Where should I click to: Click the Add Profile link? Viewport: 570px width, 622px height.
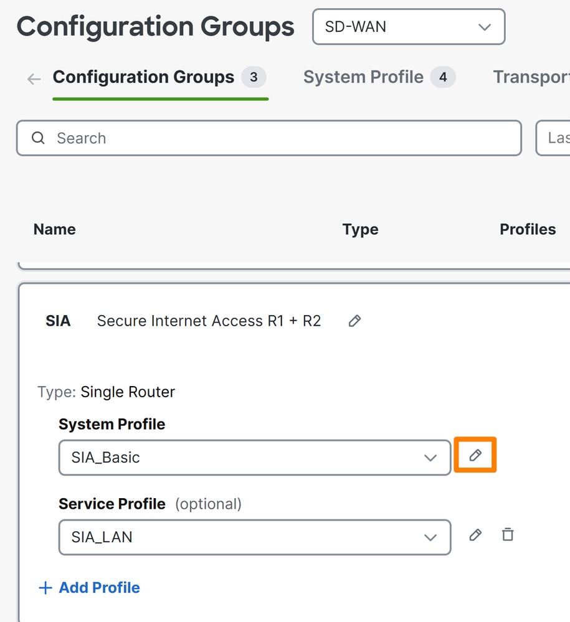click(99, 587)
